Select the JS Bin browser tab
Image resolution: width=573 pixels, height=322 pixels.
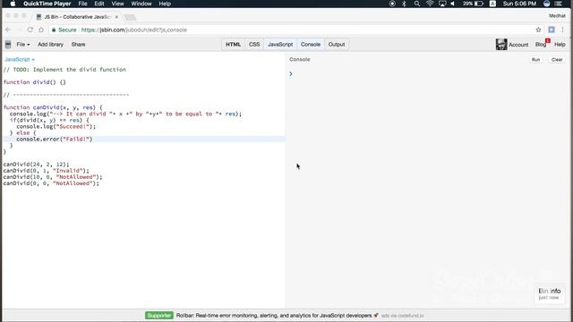click(77, 17)
